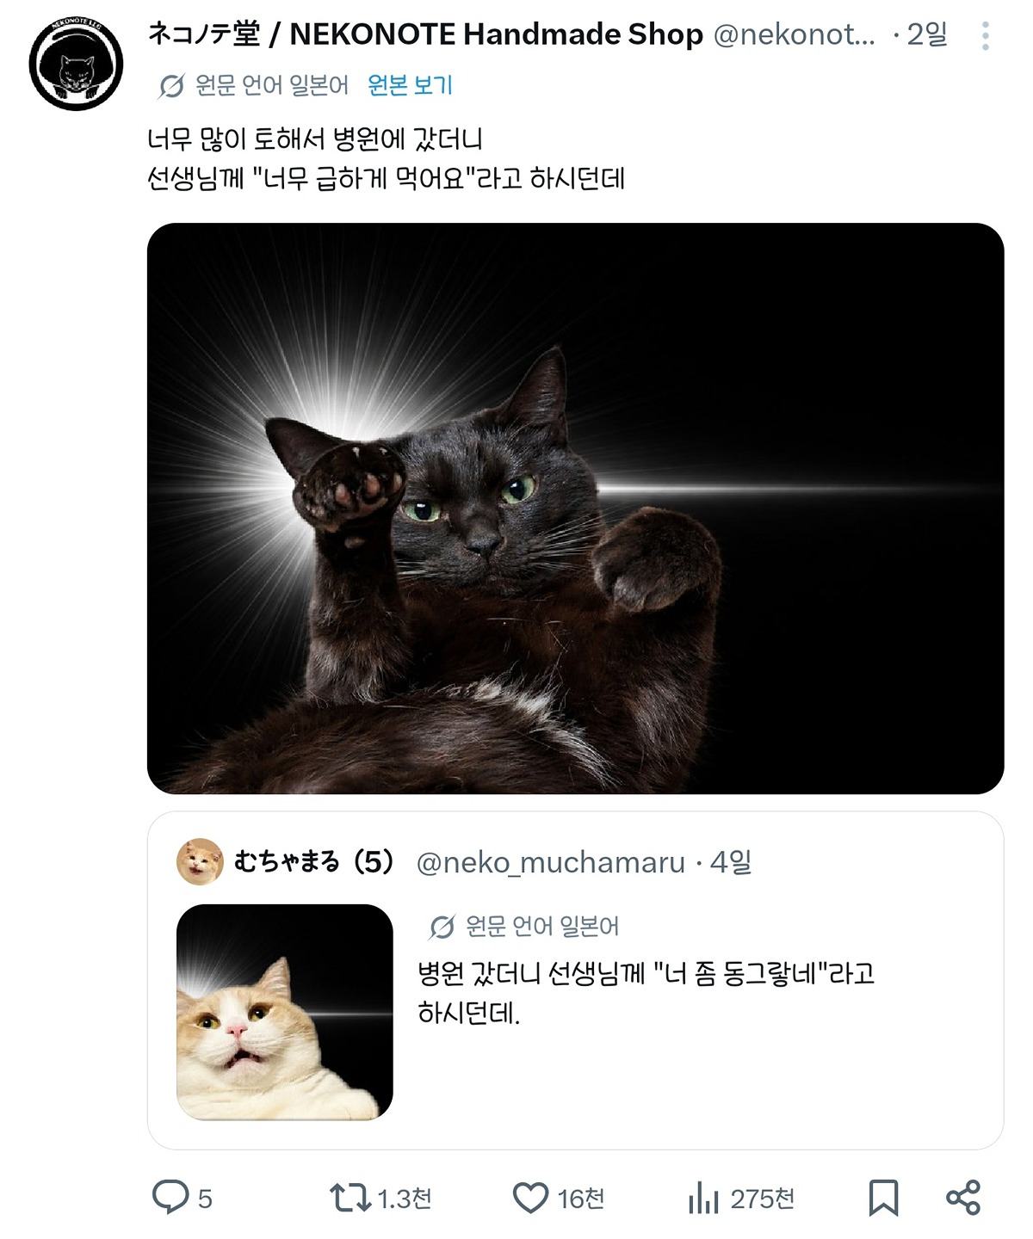Open the @nekonot... account handle

pos(794,34)
